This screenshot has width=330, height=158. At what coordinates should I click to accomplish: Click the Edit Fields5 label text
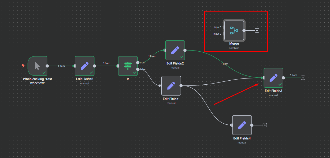[84, 79]
